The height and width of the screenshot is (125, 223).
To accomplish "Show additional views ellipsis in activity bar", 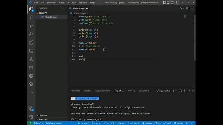I will click(31, 92).
